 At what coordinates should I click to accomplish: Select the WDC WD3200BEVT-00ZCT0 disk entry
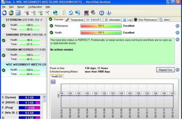24,69
